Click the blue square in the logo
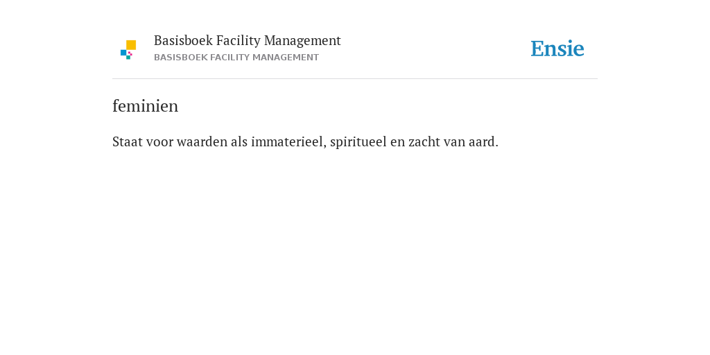The height and width of the screenshot is (355, 710). [x=123, y=53]
